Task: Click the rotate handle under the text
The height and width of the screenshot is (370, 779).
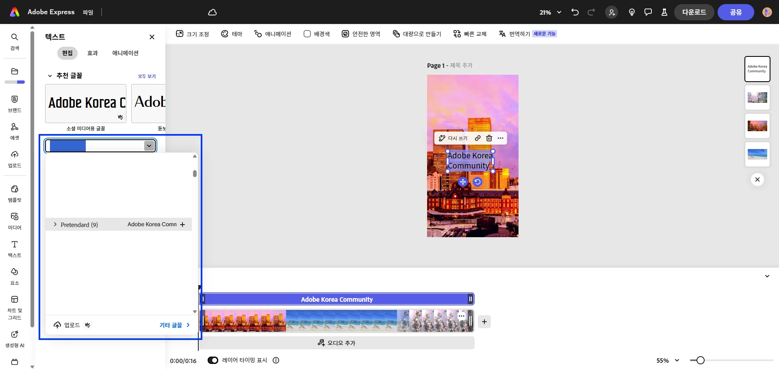Action: coord(477,182)
